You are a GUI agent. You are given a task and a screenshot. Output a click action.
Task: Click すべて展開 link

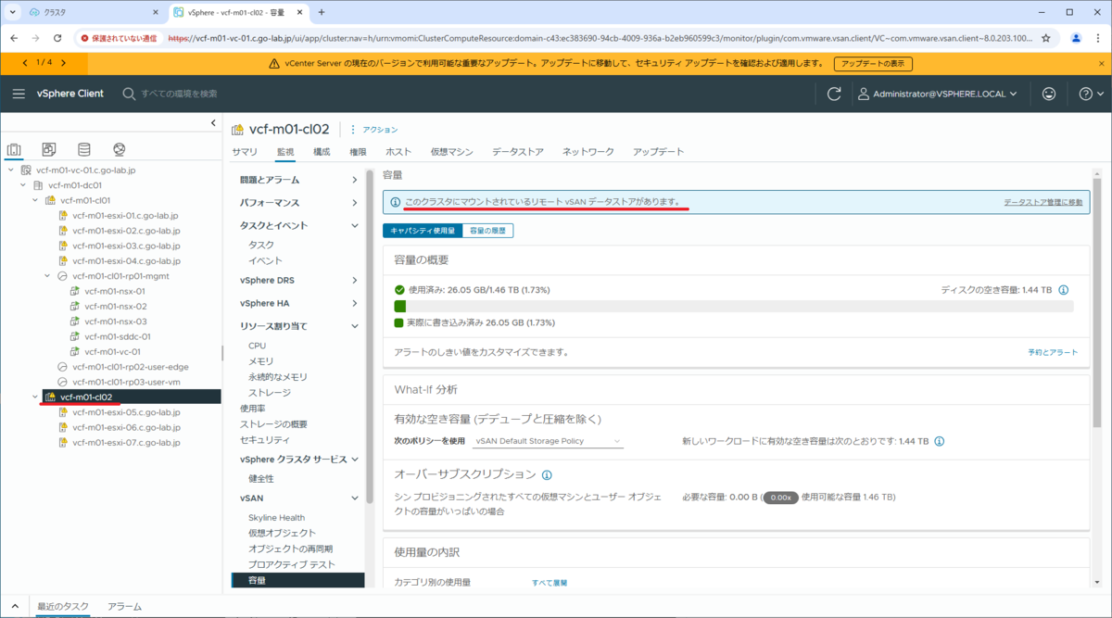pos(550,583)
